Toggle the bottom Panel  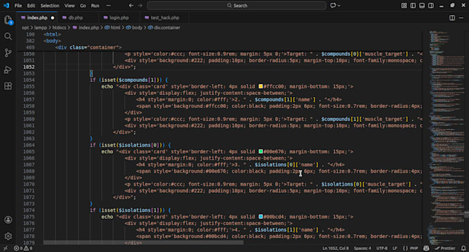(421, 6)
